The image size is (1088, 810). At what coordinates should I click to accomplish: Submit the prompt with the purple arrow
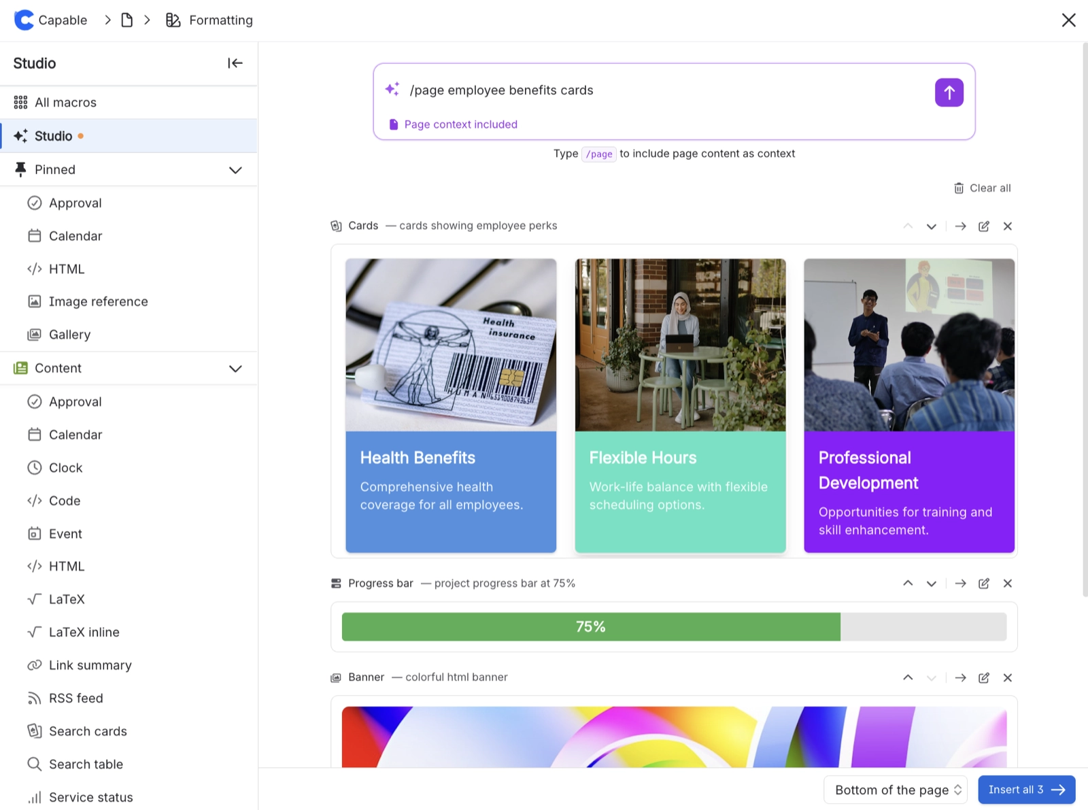949,92
